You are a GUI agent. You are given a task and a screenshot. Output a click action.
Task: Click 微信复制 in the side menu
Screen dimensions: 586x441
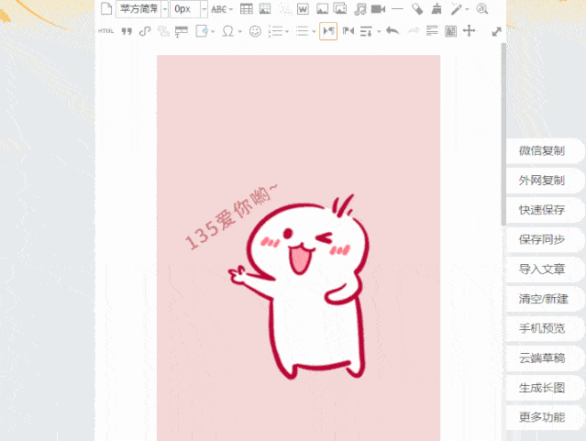541,151
